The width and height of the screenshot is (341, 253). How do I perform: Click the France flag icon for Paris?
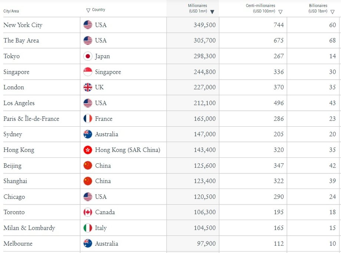tap(88, 119)
